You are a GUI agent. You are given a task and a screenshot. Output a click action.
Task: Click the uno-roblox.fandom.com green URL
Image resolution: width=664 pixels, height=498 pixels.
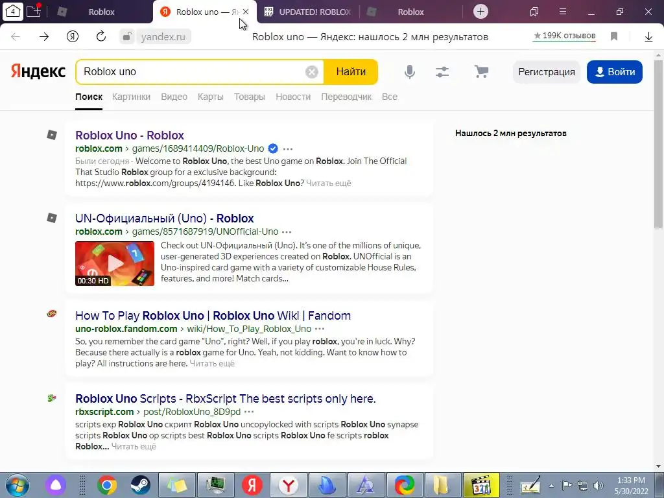pos(126,329)
